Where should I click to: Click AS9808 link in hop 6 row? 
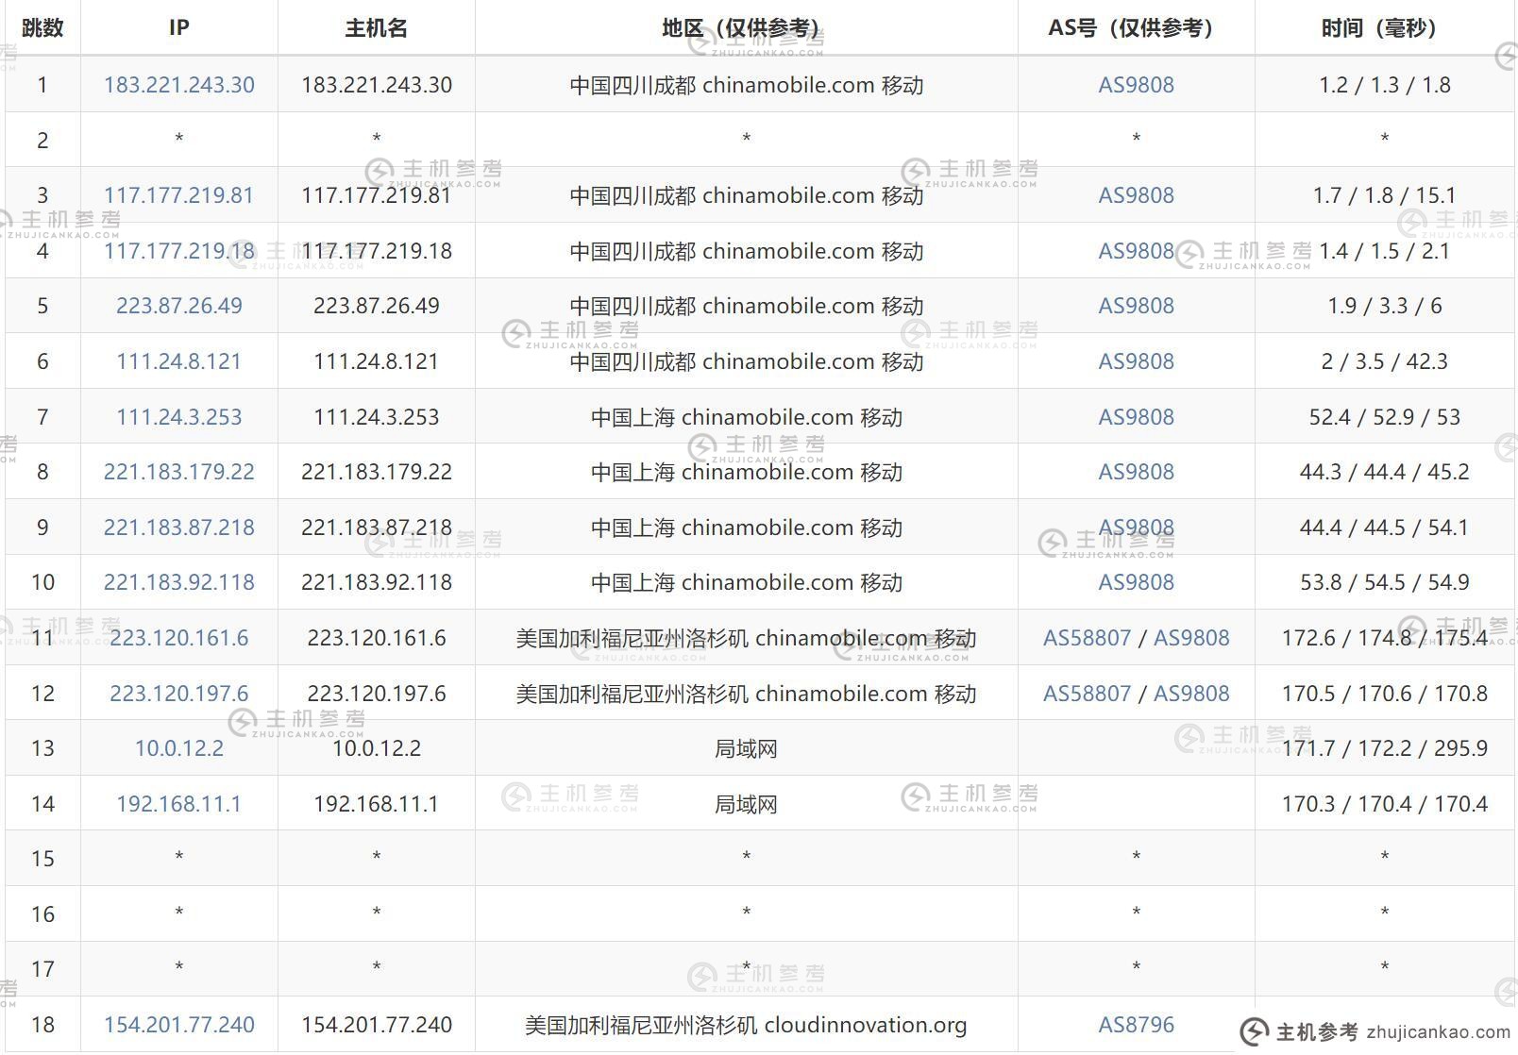(1136, 361)
